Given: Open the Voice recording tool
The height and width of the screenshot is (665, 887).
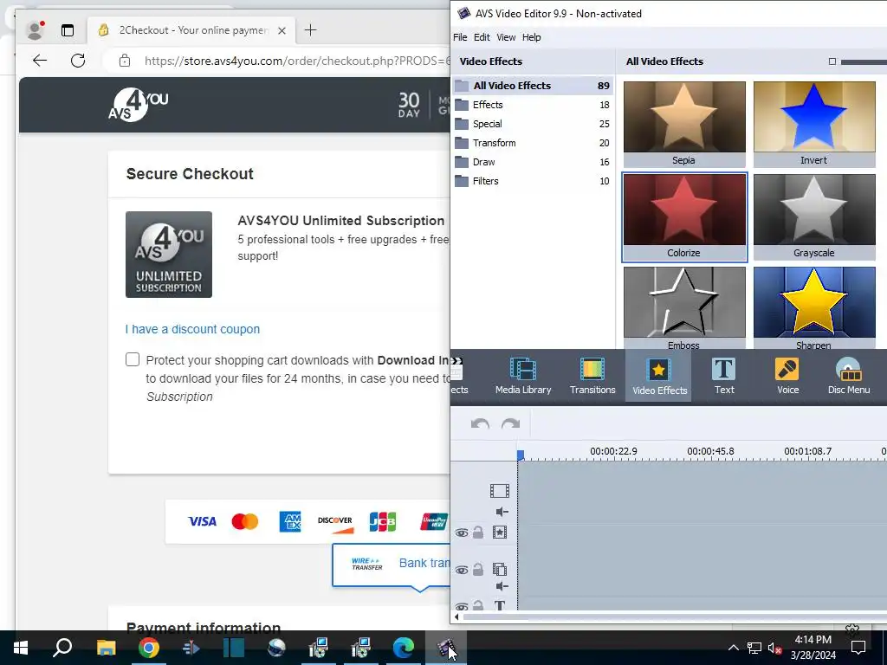Looking at the screenshot, I should tap(787, 376).
